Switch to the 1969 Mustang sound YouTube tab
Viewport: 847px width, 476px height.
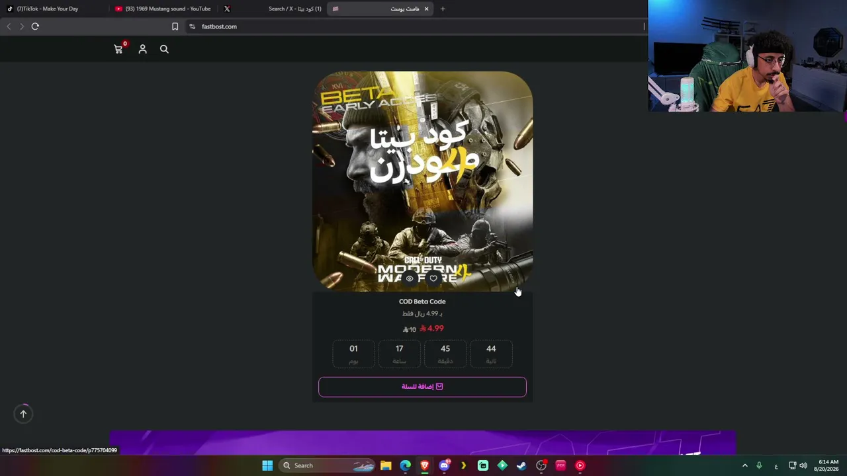[163, 9]
